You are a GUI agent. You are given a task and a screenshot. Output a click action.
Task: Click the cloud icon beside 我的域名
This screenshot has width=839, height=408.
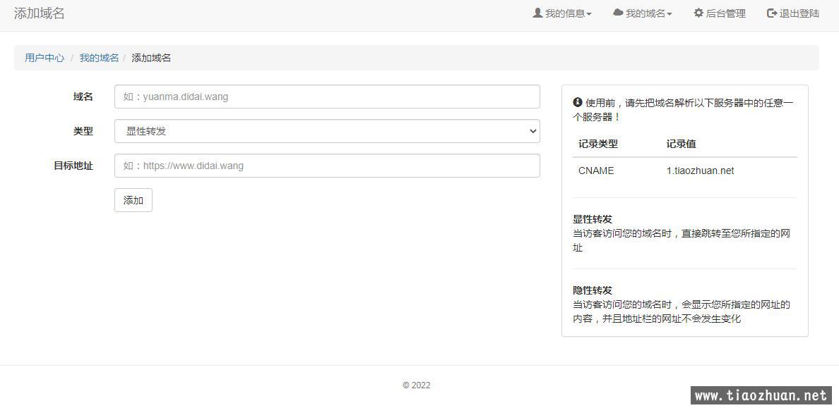[x=618, y=13]
